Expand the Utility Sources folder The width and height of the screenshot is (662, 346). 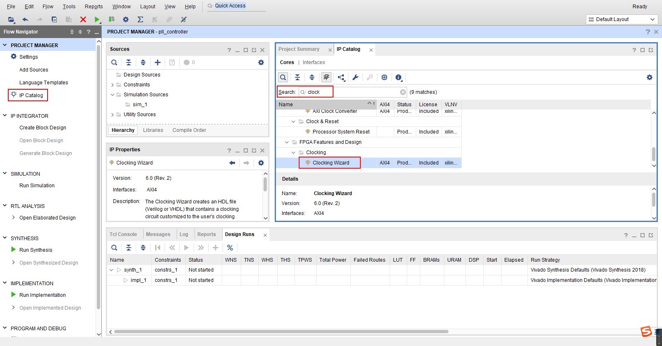tap(112, 115)
